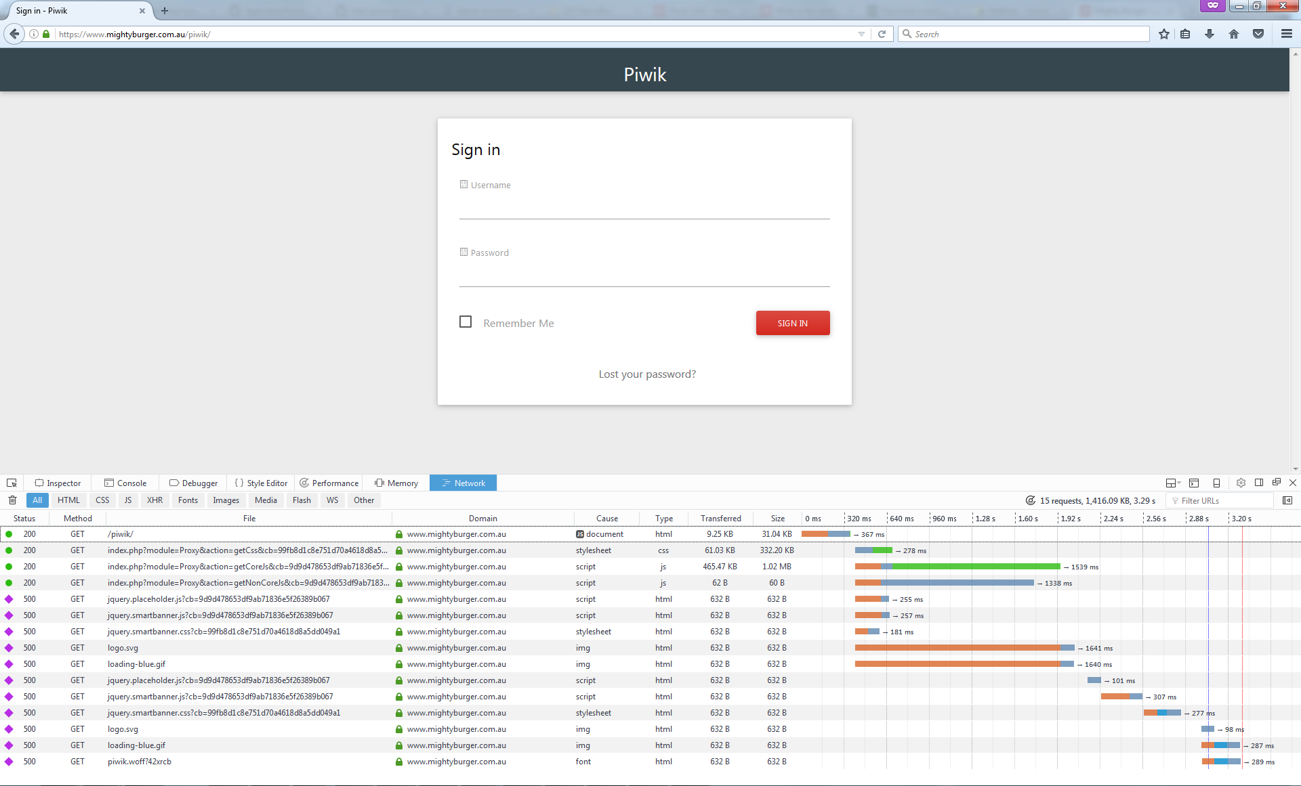
Task: Start performance analysis icon beside request summary
Action: 1031,500
